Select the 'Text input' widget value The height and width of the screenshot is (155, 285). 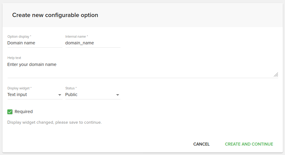tap(17, 95)
